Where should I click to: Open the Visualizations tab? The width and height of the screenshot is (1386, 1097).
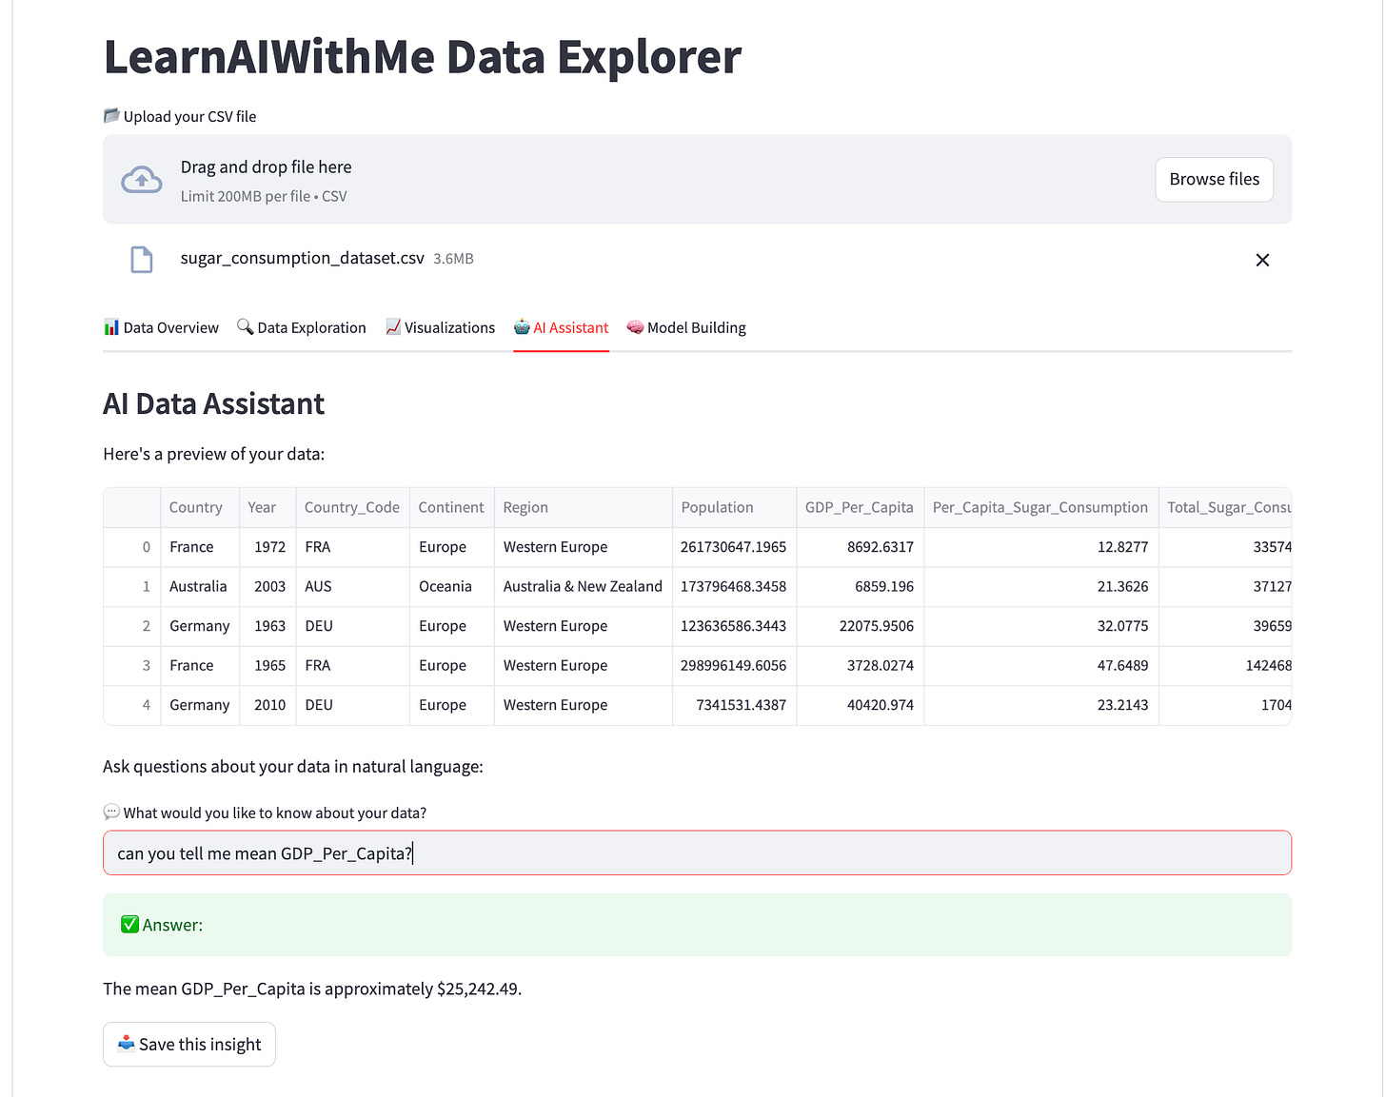[440, 327]
